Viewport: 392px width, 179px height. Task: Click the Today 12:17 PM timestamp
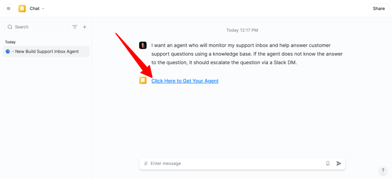click(x=242, y=30)
